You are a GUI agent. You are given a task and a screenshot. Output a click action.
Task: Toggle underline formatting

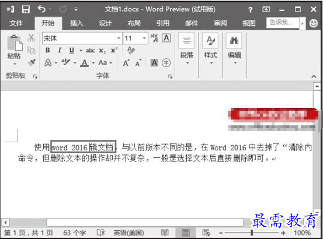[x=71, y=50]
